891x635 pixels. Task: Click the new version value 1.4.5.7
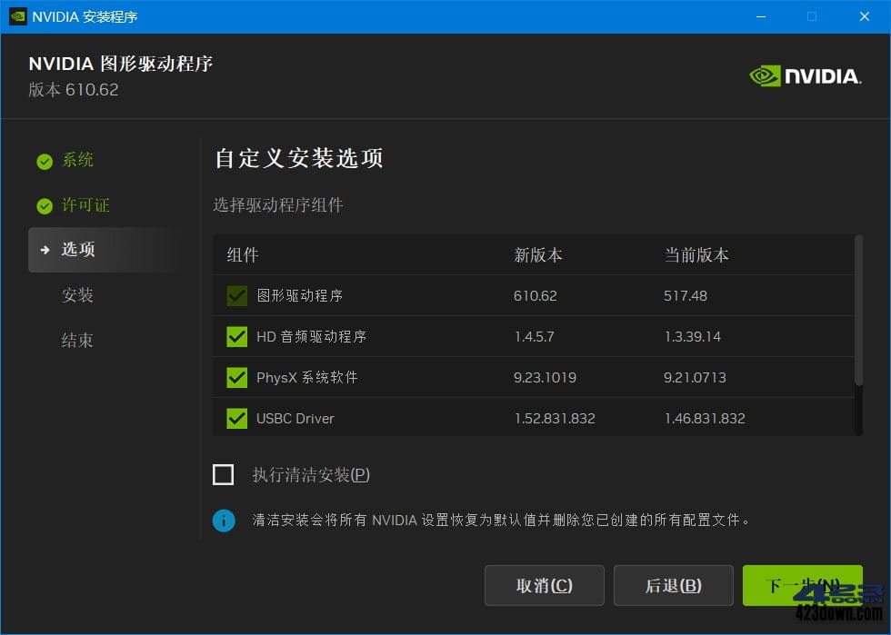[x=535, y=337]
